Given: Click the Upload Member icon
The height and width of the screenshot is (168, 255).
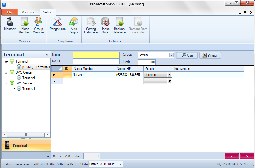Looking at the screenshot, I should click(x=24, y=25).
